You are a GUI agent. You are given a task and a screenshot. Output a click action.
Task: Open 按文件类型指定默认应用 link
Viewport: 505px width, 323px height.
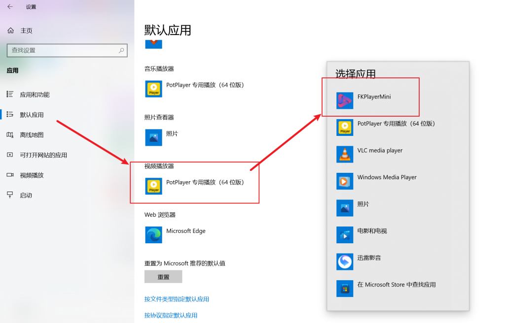click(177, 299)
